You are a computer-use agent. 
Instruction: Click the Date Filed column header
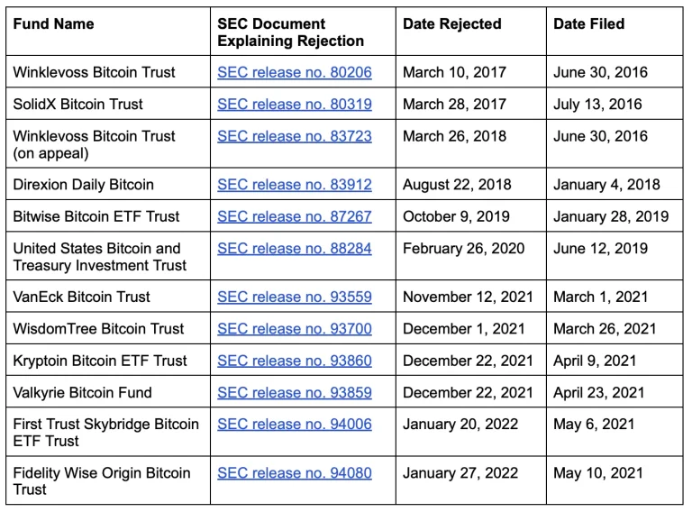pyautogui.click(x=588, y=24)
